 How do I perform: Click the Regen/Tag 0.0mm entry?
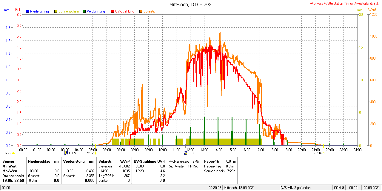[220, 166]
